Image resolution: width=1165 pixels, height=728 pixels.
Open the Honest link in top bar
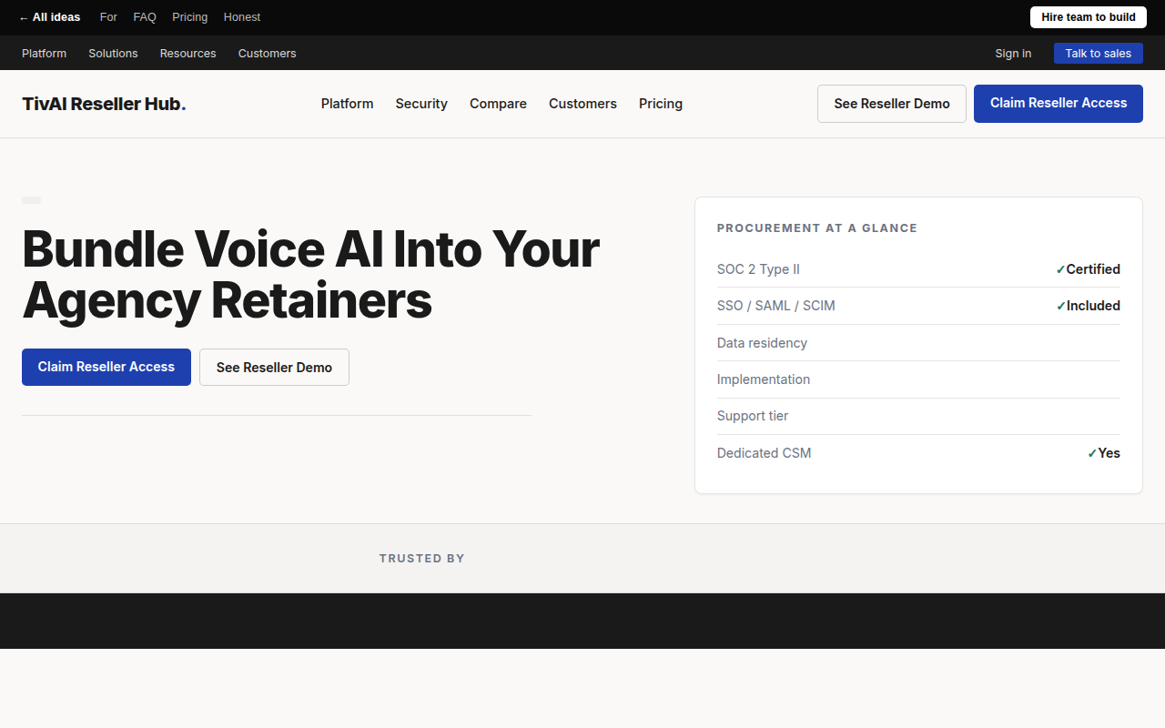(242, 17)
